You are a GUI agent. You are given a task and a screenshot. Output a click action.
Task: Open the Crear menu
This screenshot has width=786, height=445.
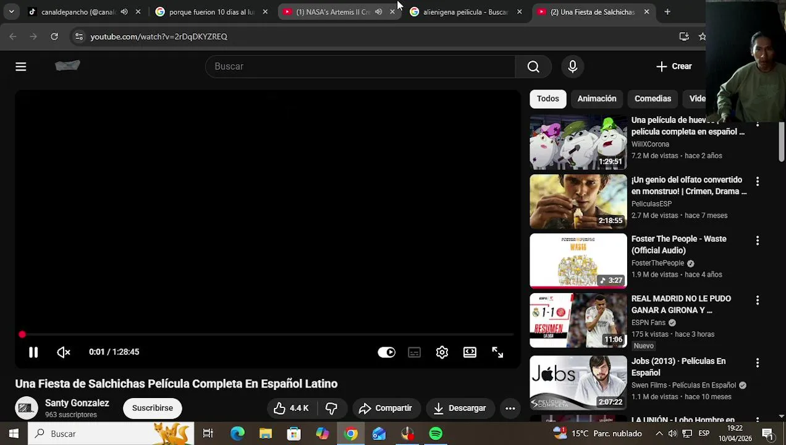(x=674, y=66)
